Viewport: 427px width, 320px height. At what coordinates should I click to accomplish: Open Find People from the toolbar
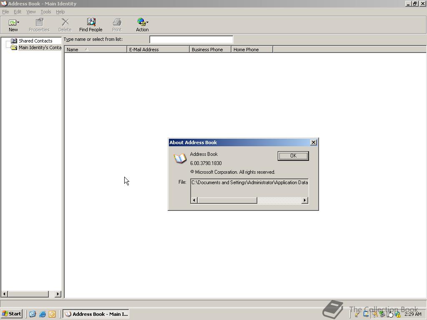[90, 25]
